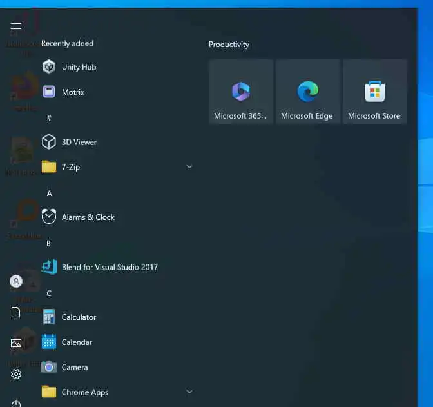The height and width of the screenshot is (407, 433).
Task: Open the Calculator icon
Action: tap(49, 317)
